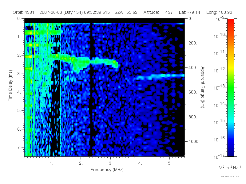This screenshot has height=184, width=246.
Task: Click the date '2007-06-03 (Day 154)' text
Action: click(61, 12)
